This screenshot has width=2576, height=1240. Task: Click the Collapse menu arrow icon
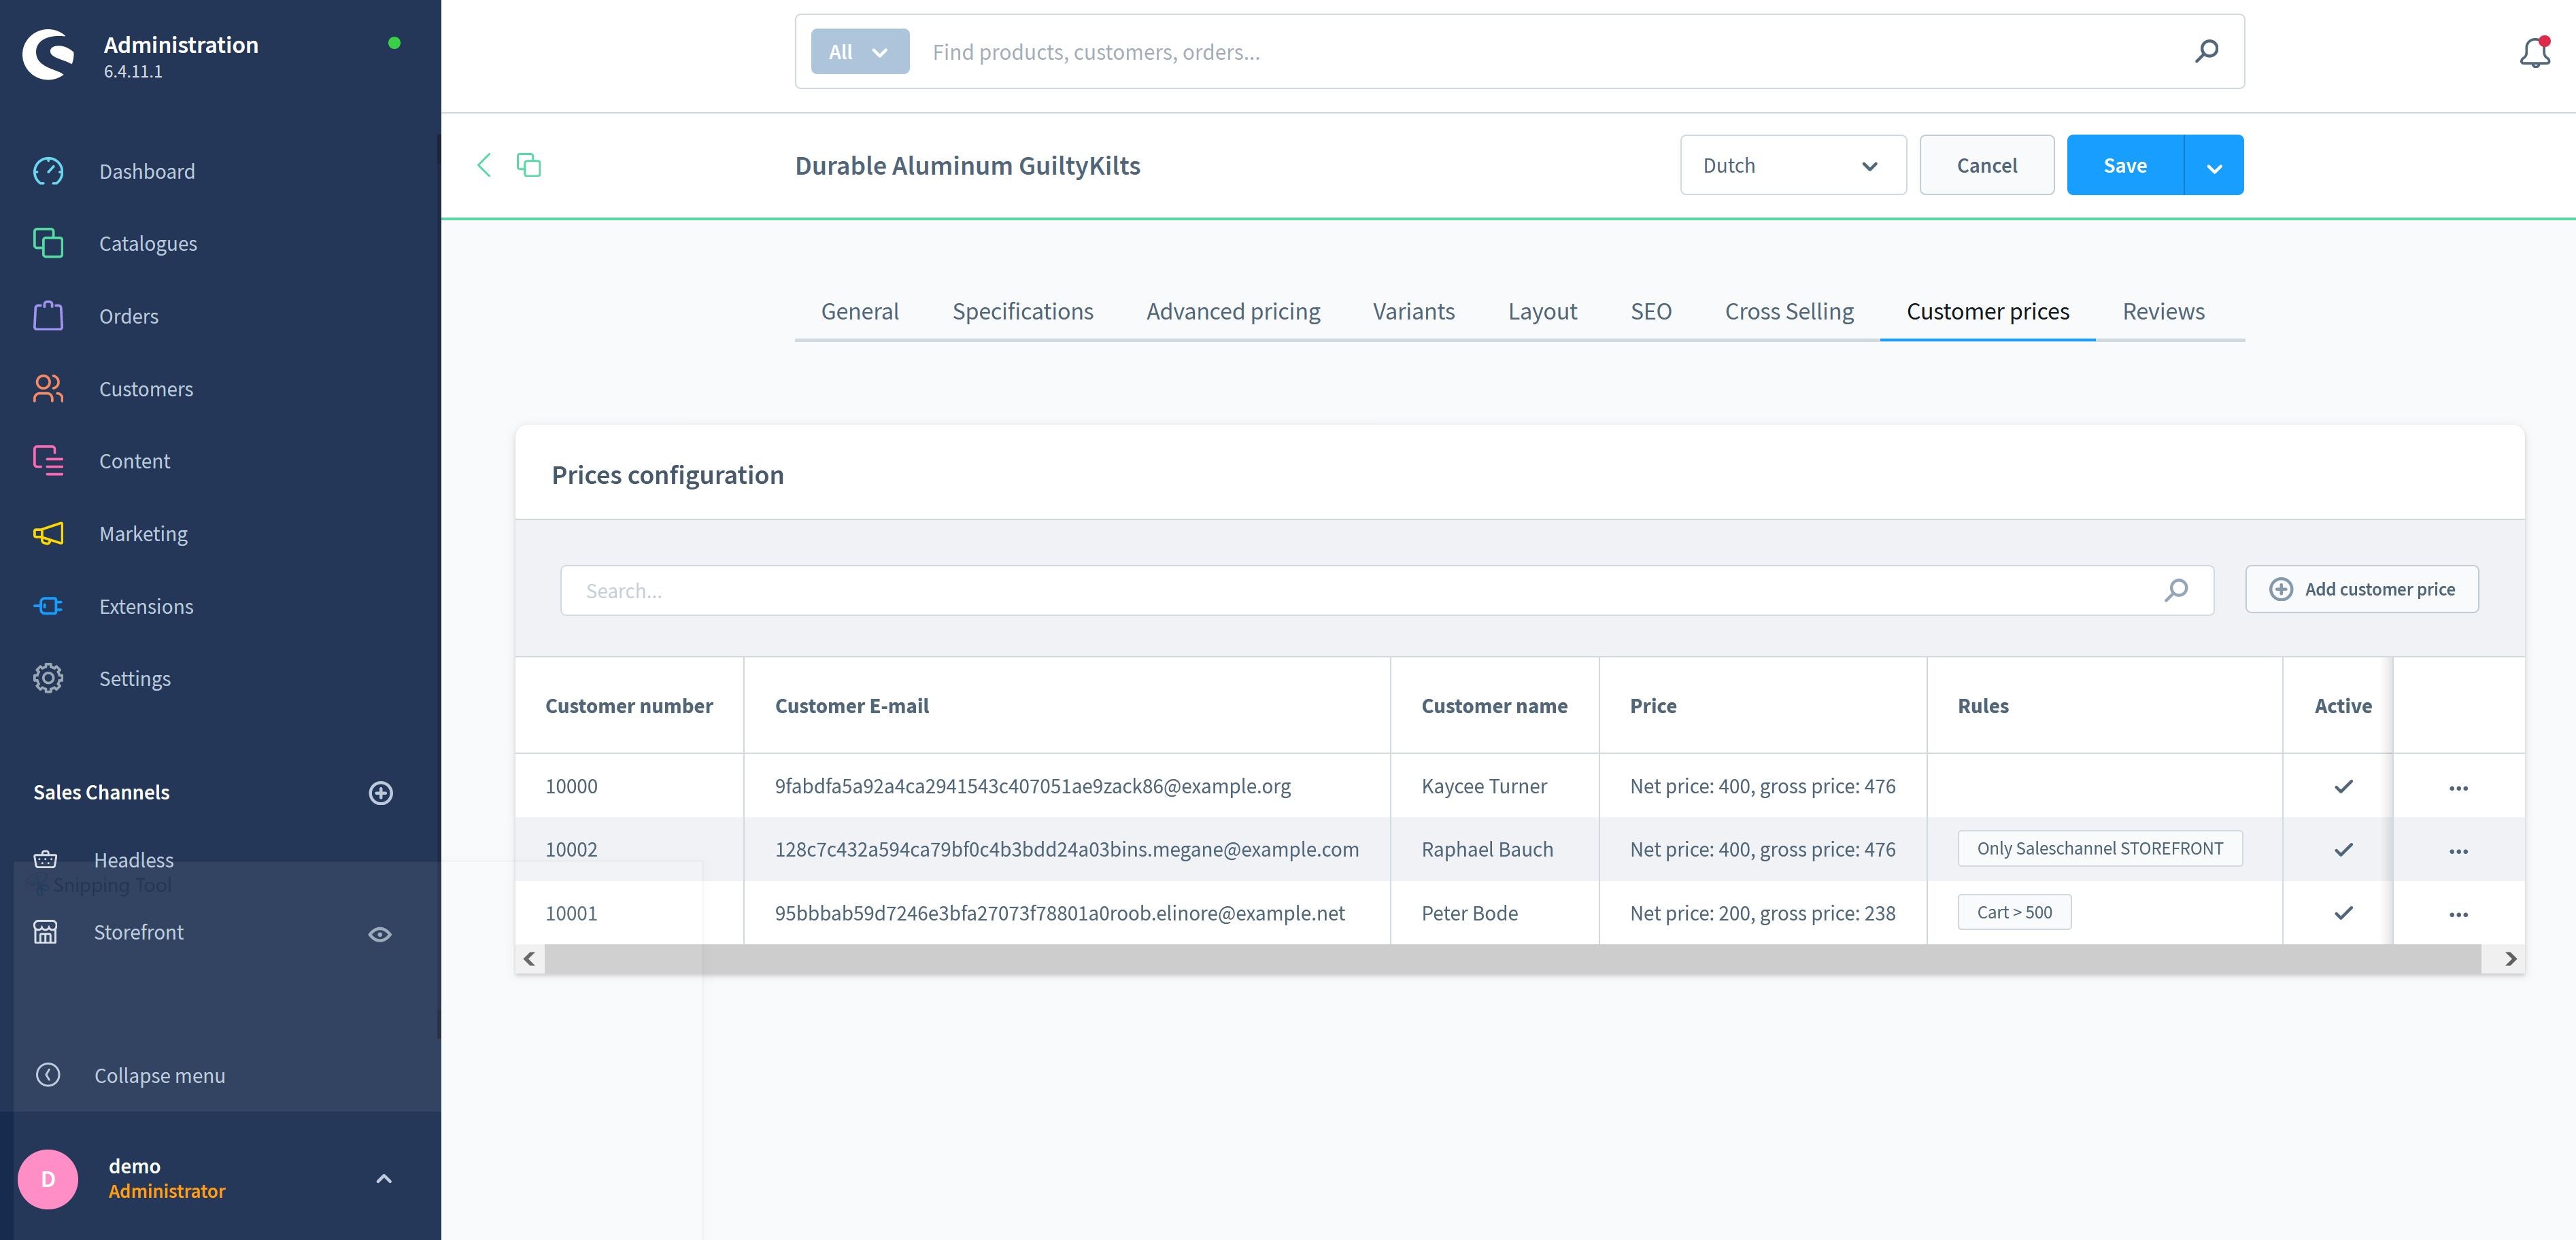tap(48, 1075)
